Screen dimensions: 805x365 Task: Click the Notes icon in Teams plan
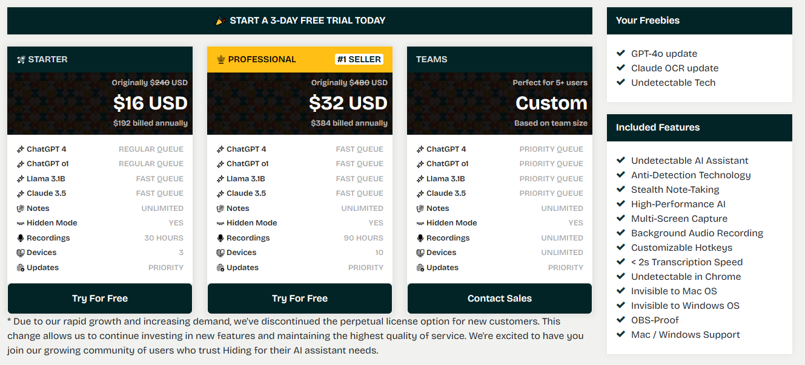tap(420, 208)
